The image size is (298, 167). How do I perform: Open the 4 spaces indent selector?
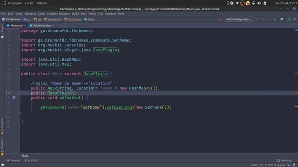pyautogui.click(x=280, y=165)
